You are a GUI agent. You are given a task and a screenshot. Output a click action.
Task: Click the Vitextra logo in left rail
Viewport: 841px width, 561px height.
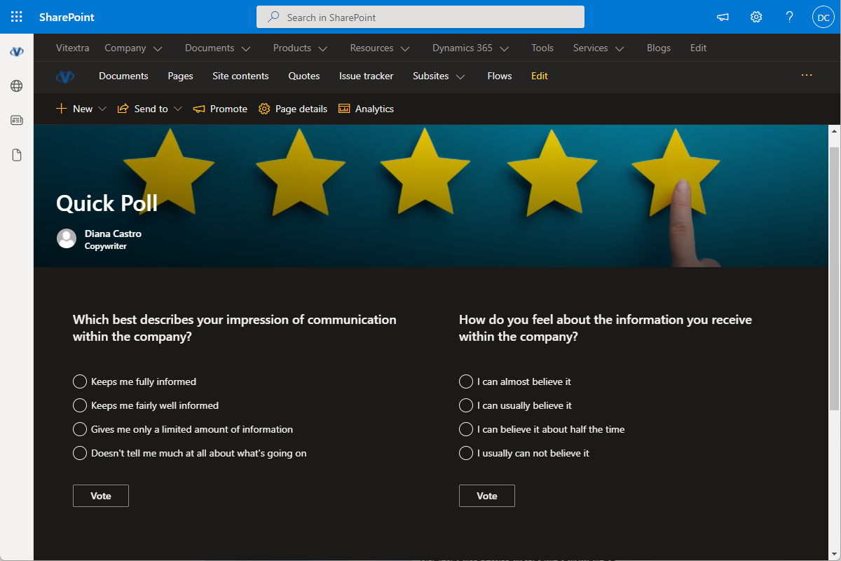point(17,52)
